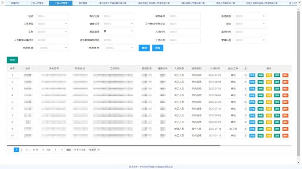Screen dimensions: 302x169
Task: Expand the 退场类别 dropdown
Action: click(250, 16)
